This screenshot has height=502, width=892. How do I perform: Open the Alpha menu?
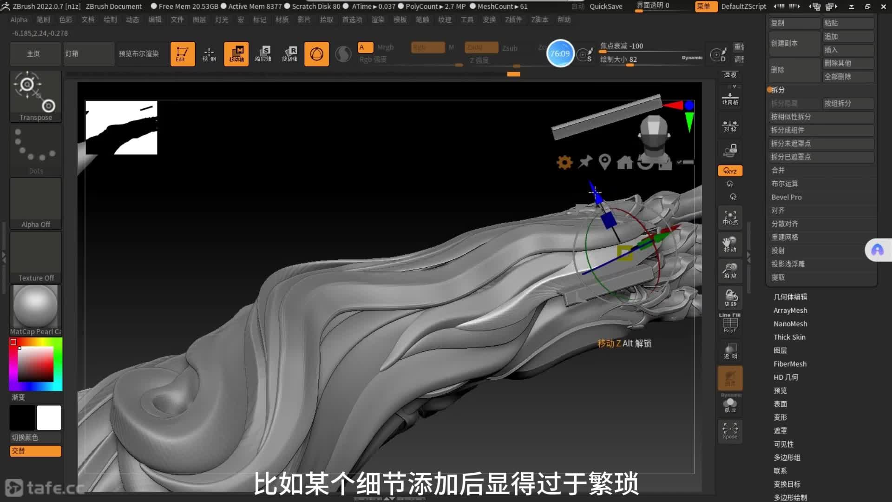[19, 20]
